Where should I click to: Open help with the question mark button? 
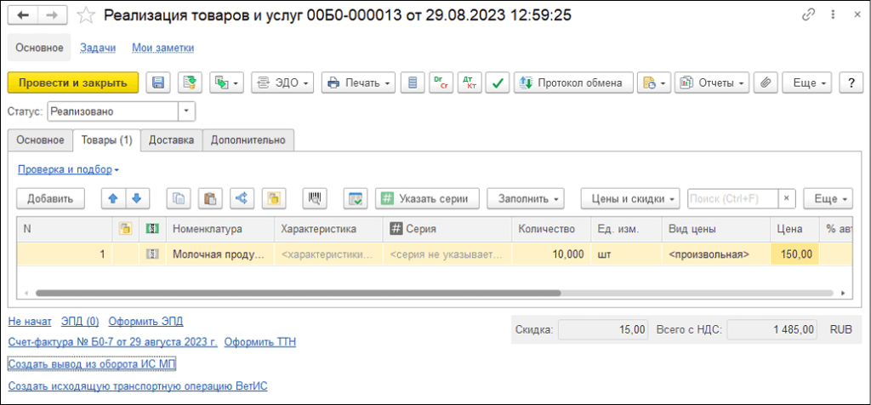(x=851, y=83)
